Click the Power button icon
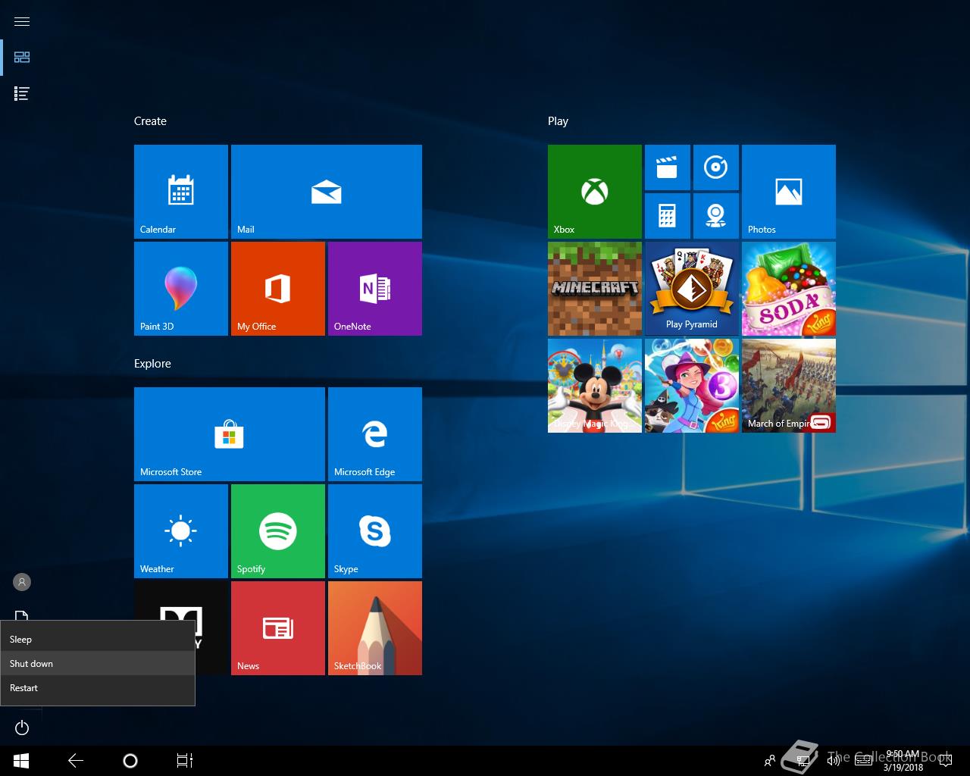The image size is (970, 776). (x=22, y=727)
